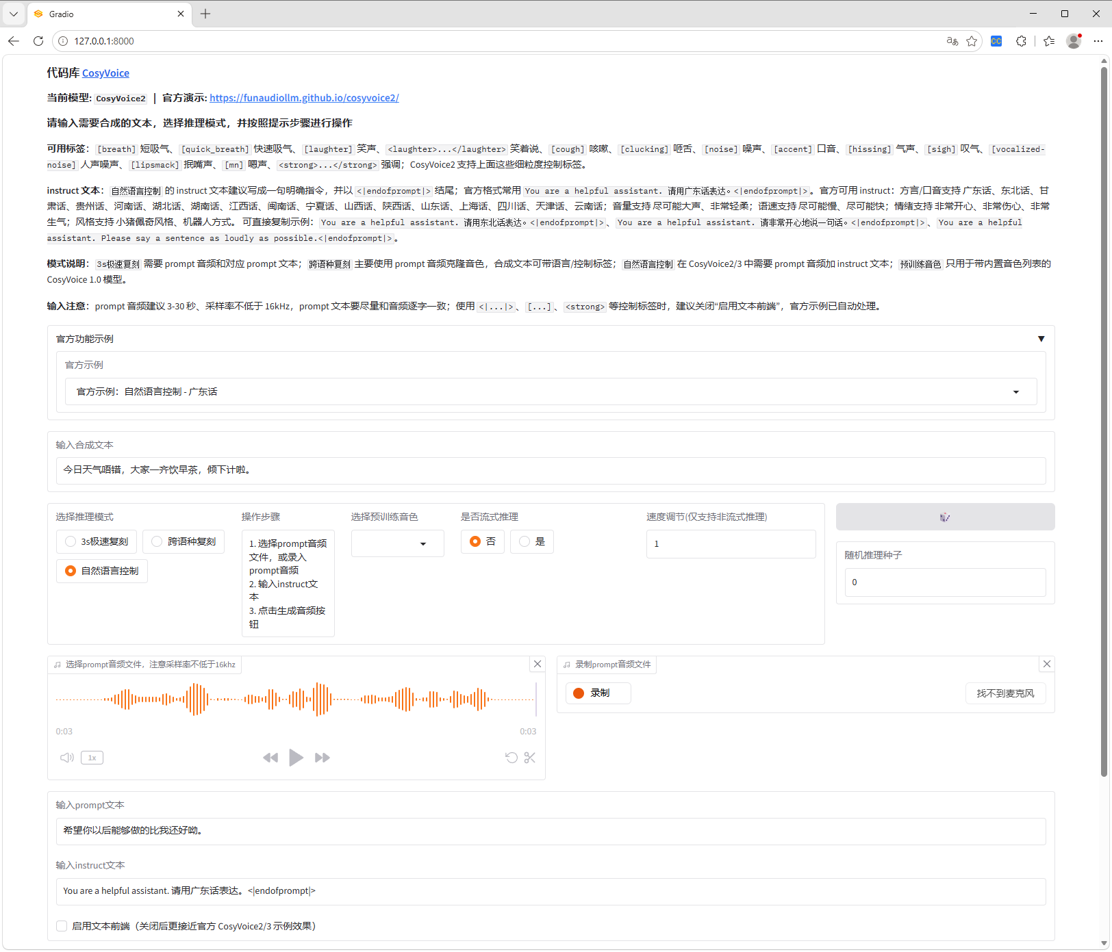Enable the 启用文本前端 checkbox
The width and height of the screenshot is (1112, 952).
[62, 926]
